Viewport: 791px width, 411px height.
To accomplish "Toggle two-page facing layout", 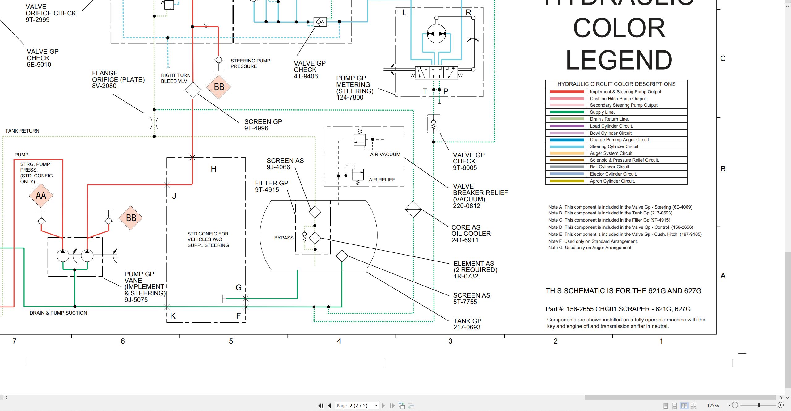I will click(684, 405).
